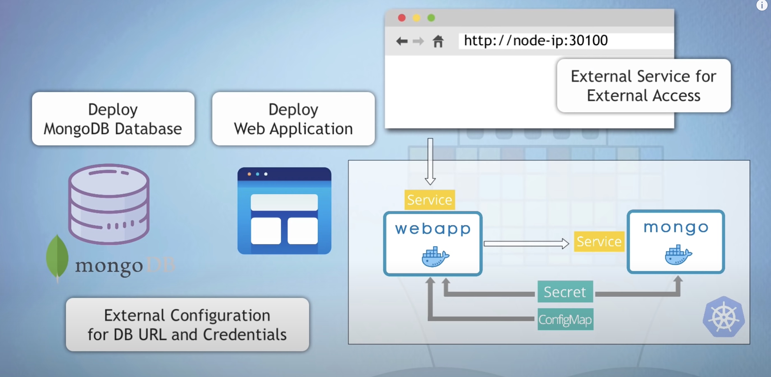This screenshot has height=377, width=771.
Task: Click the yellow window dot in the browser mockup
Action: (x=416, y=18)
